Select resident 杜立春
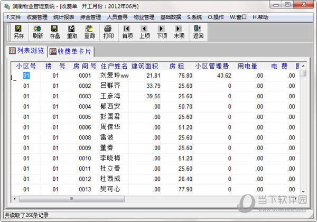Screen dimensions: 317x222 110,169
